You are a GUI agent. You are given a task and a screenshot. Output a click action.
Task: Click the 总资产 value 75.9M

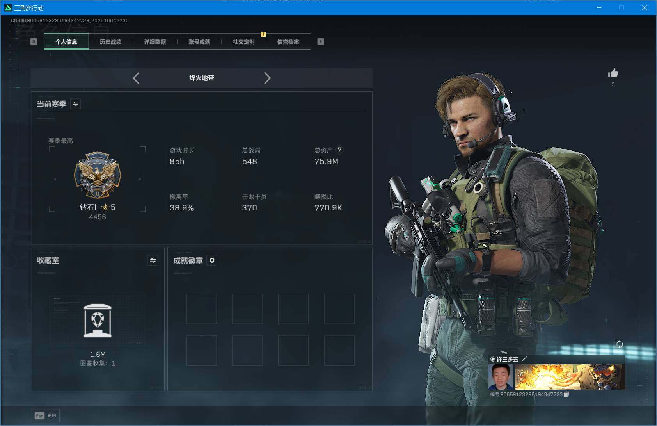click(326, 162)
